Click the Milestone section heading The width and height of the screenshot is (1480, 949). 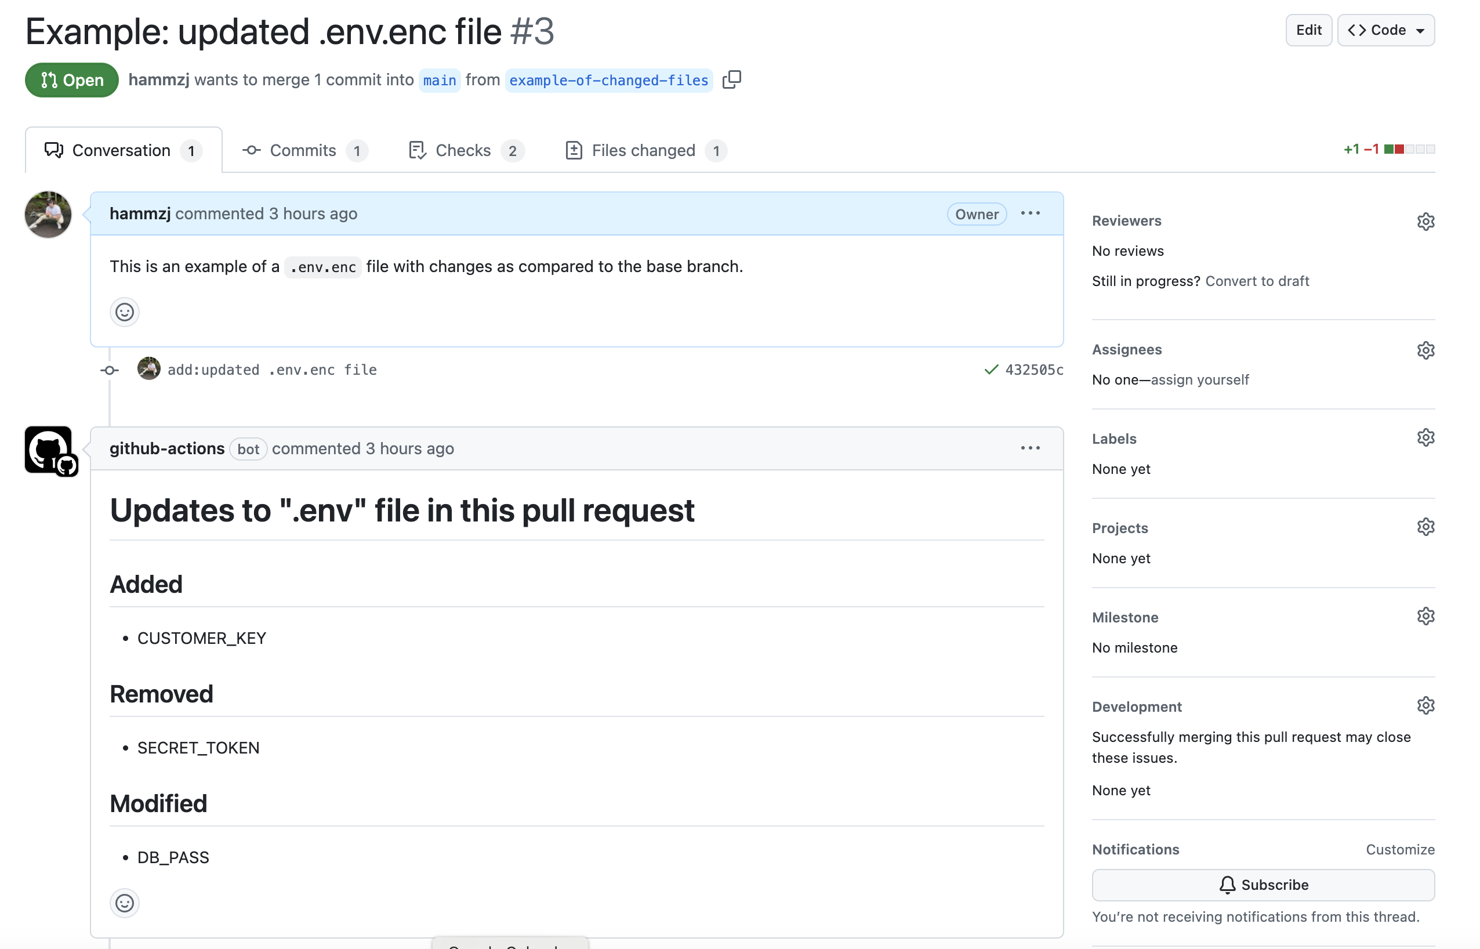coord(1124,617)
